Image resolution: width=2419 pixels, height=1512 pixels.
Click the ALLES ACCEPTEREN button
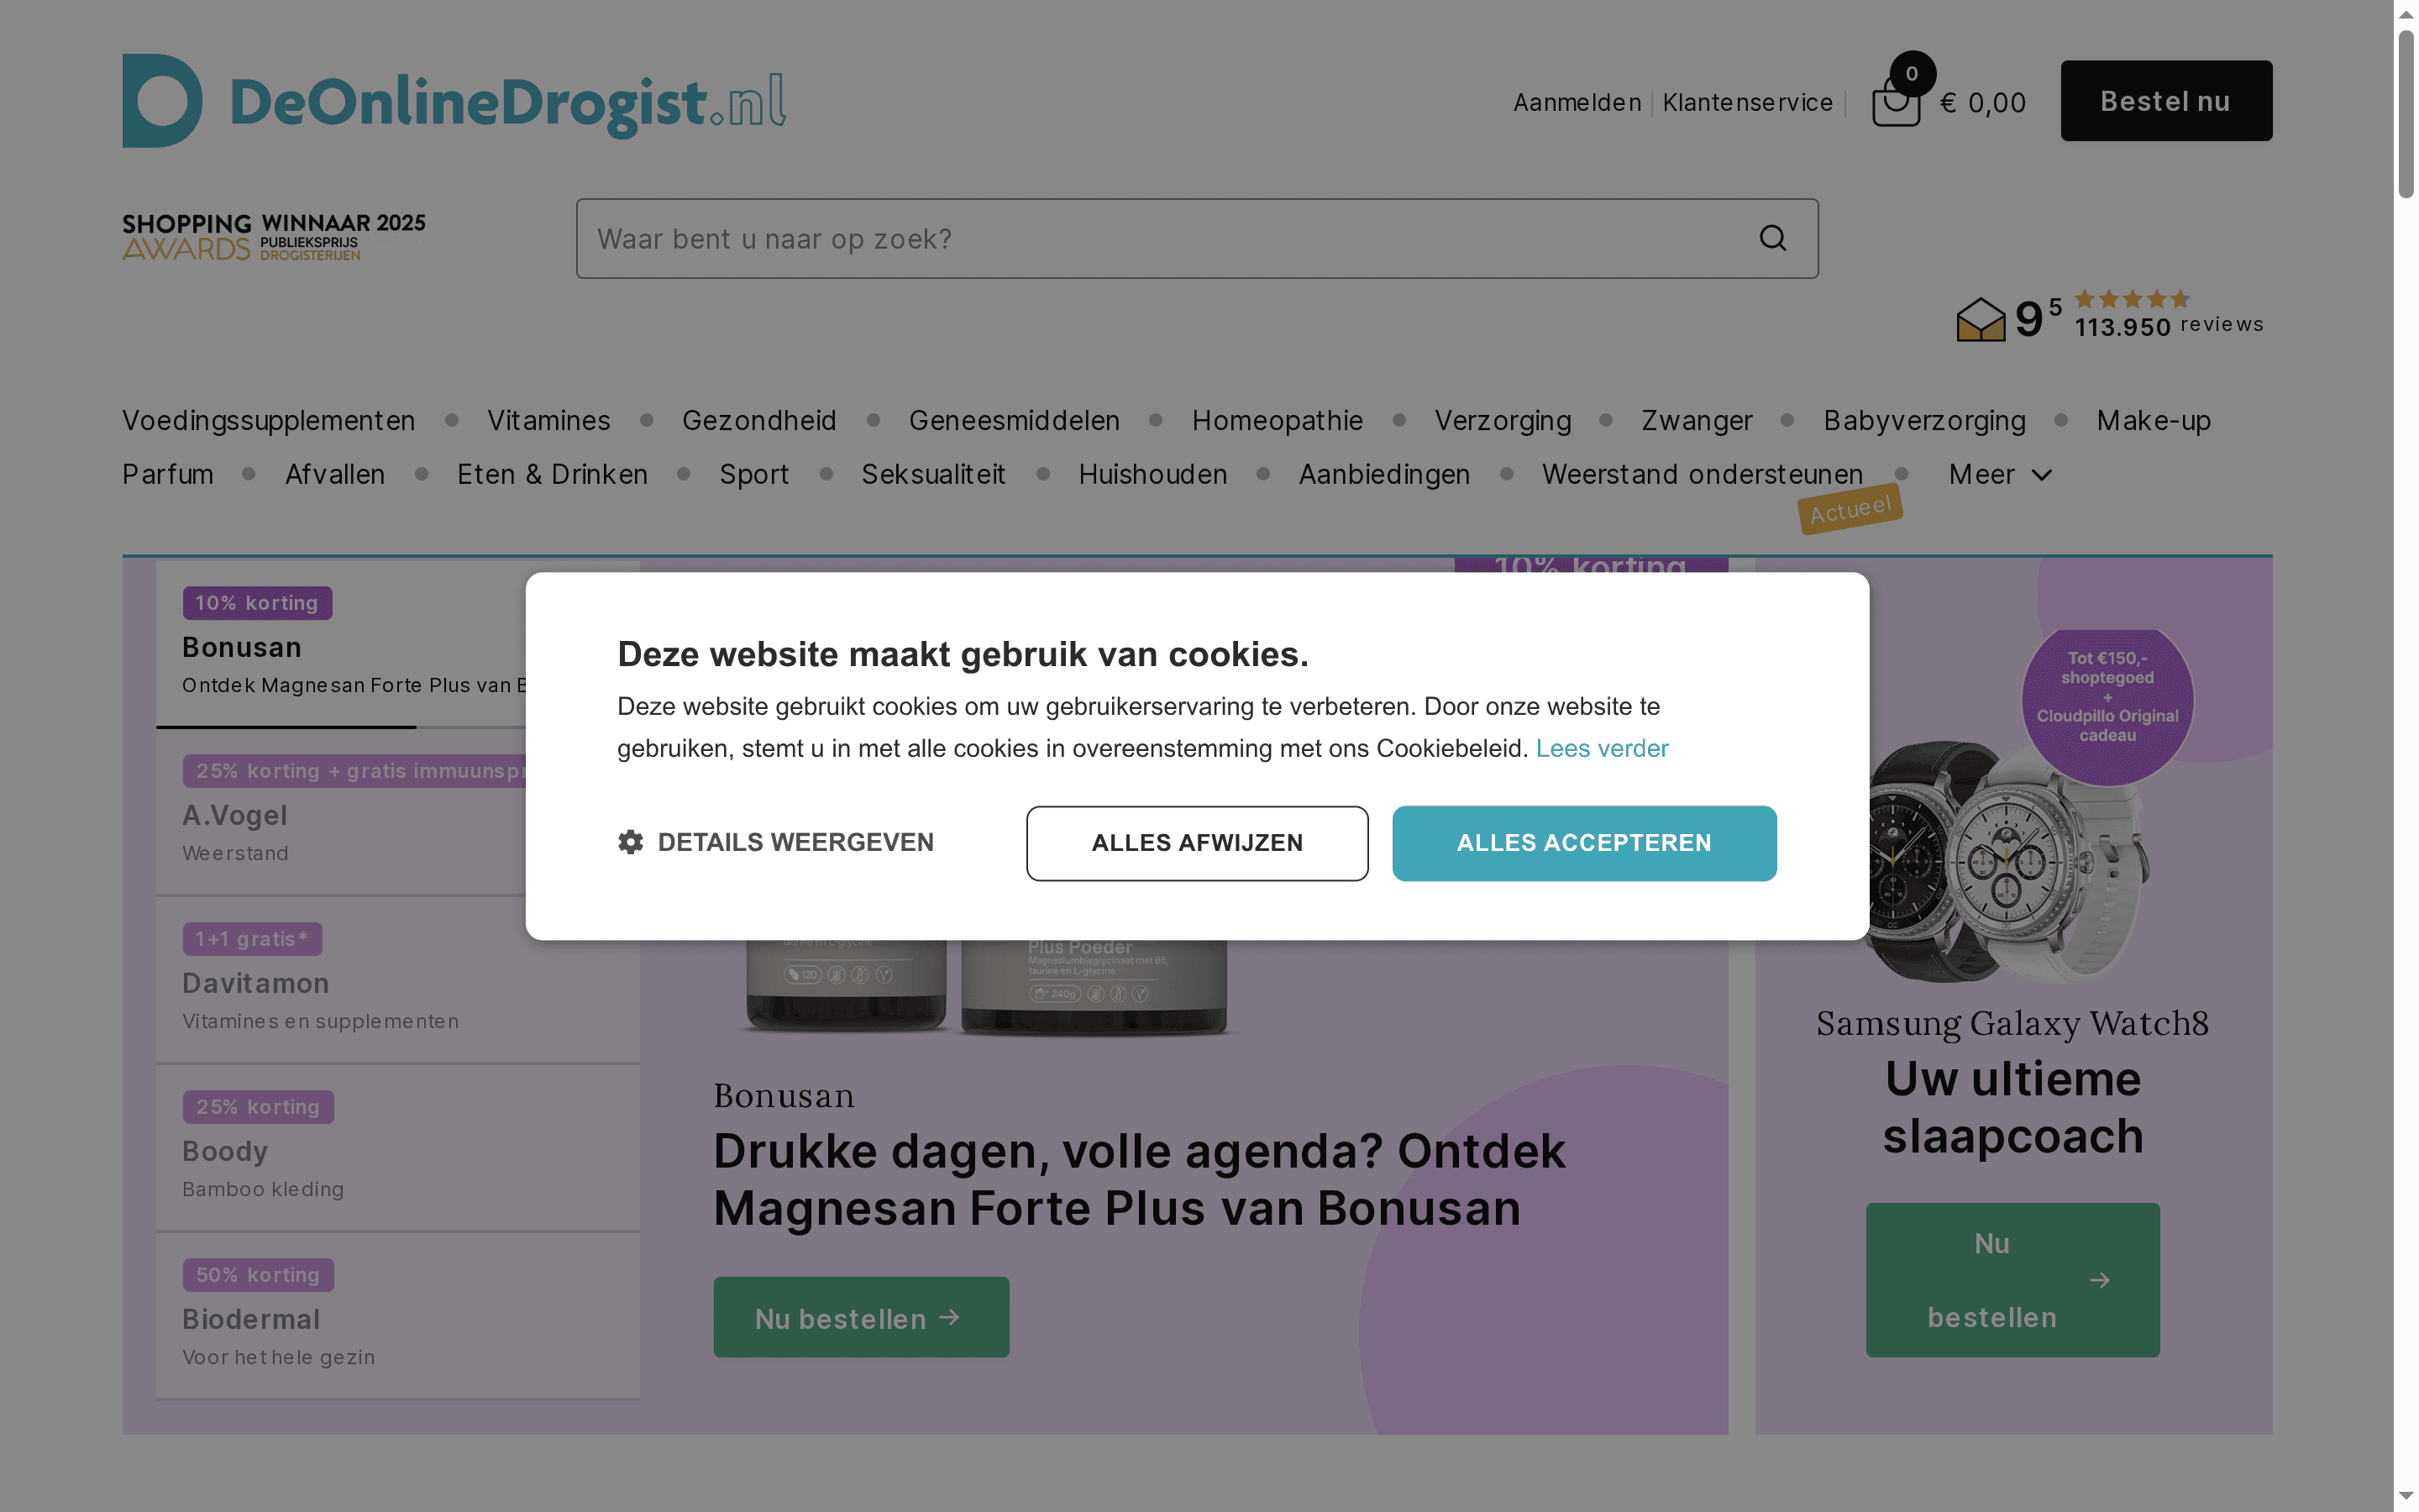tap(1583, 843)
